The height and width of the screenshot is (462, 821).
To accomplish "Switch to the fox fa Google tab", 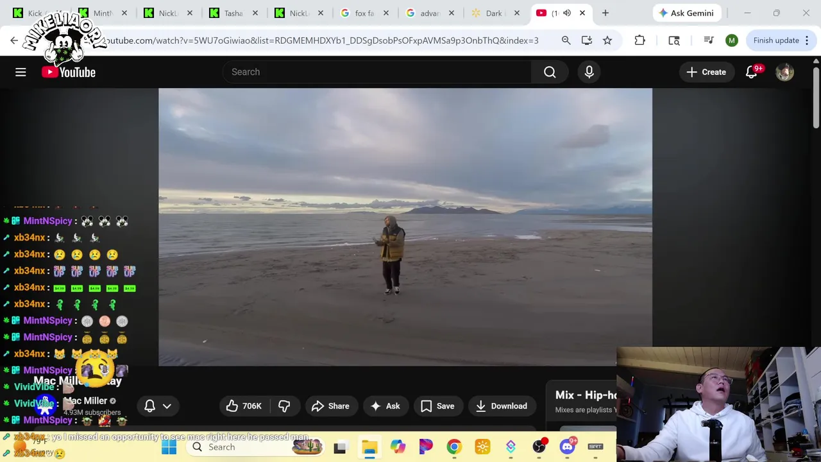I will 364,13.
